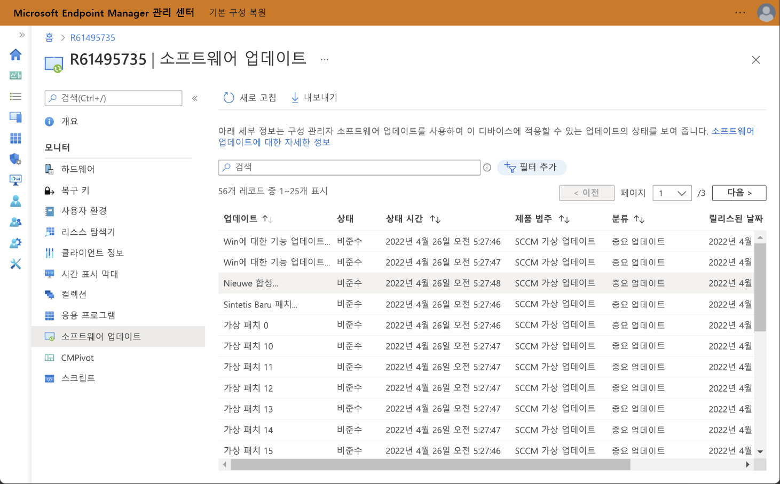
Task: Click the CMPivot menu icon
Action: click(x=50, y=358)
